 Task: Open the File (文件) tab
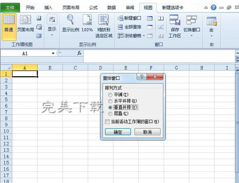pyautogui.click(x=10, y=8)
